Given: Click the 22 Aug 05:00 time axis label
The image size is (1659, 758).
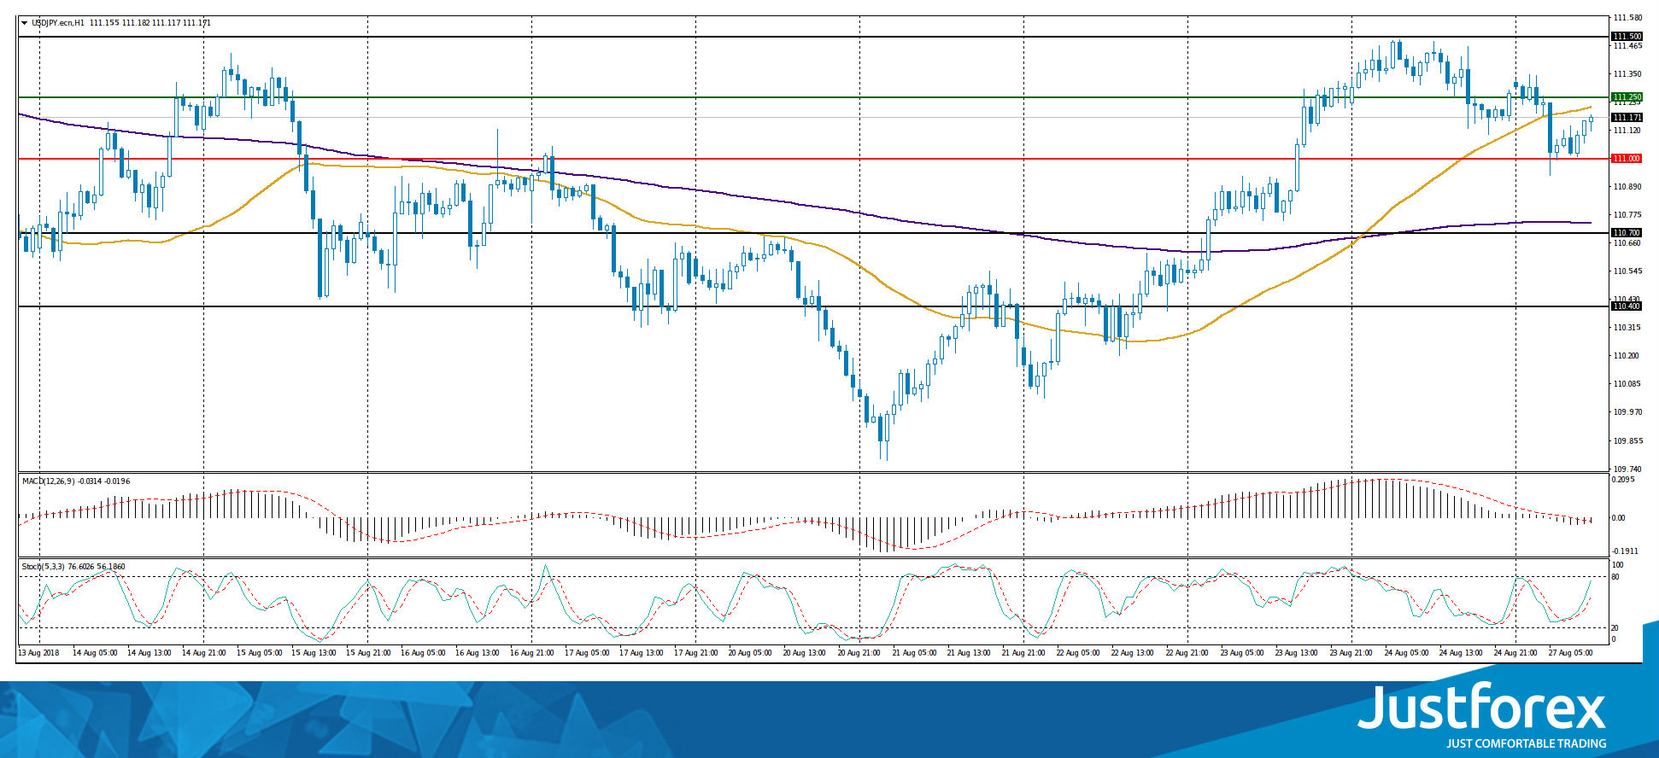Looking at the screenshot, I should [x=1079, y=653].
